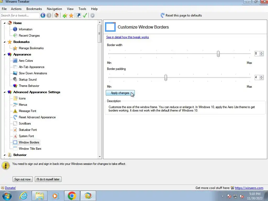Open settings gear toolbar icon
This screenshot has height=201, width=268.
click(x=92, y=15)
